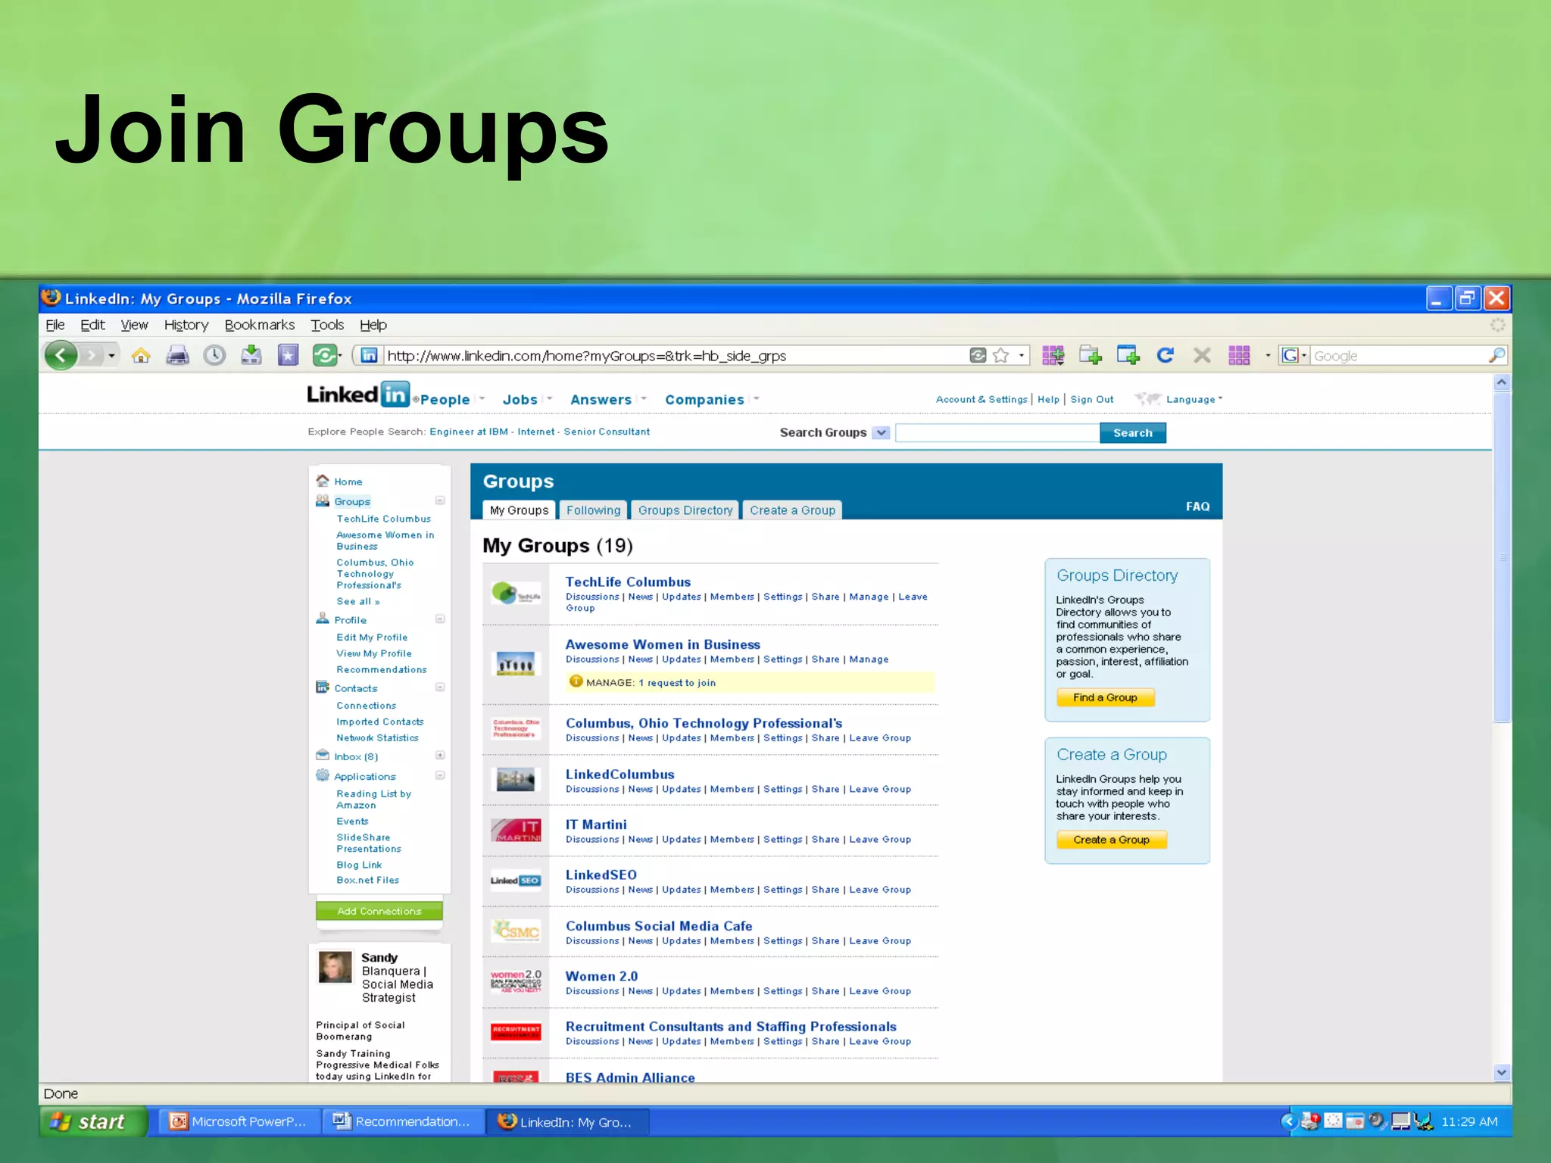The width and height of the screenshot is (1551, 1163).
Task: Click the Bookmarks star toolbar icon
Action: pyautogui.click(x=288, y=355)
